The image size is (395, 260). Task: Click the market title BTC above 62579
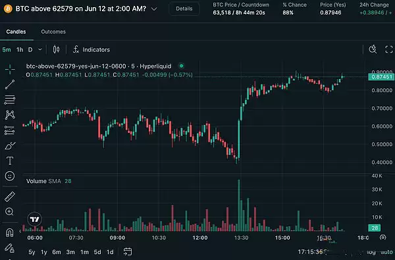point(80,9)
